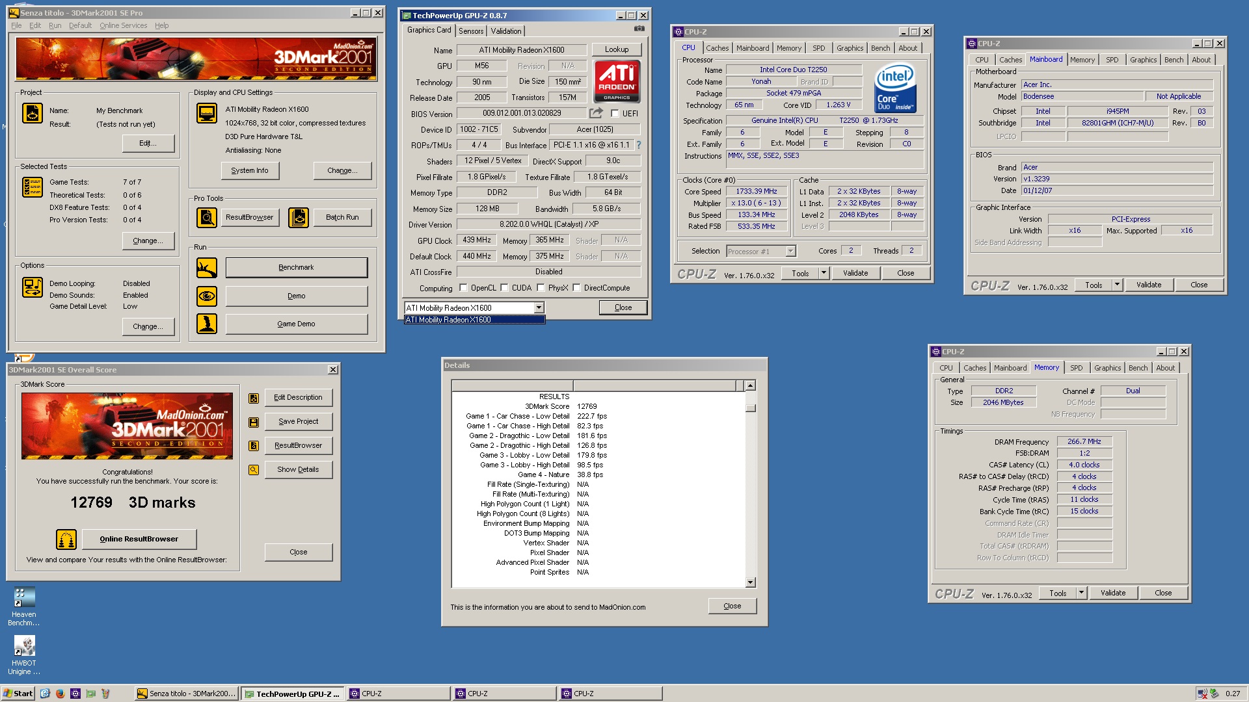Open the File menu in 3DMark2001

16,25
